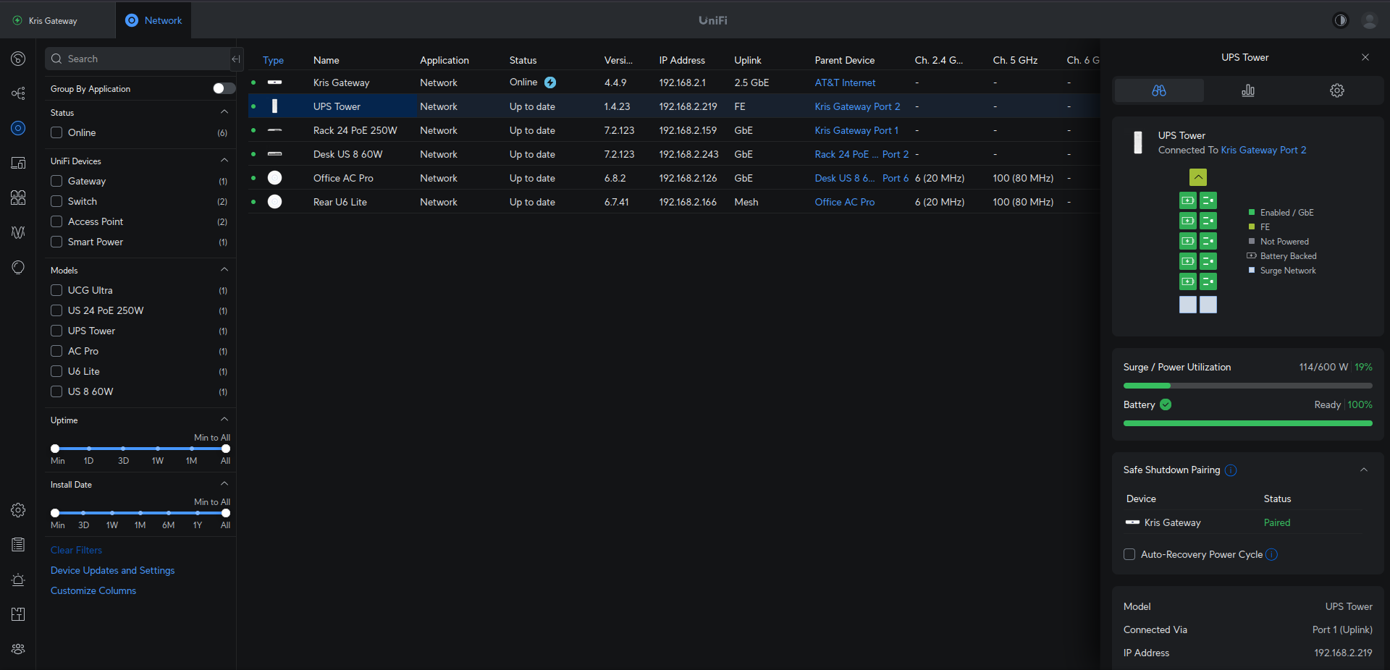
Task: Click the statistics bar chart tab icon
Action: click(1247, 90)
